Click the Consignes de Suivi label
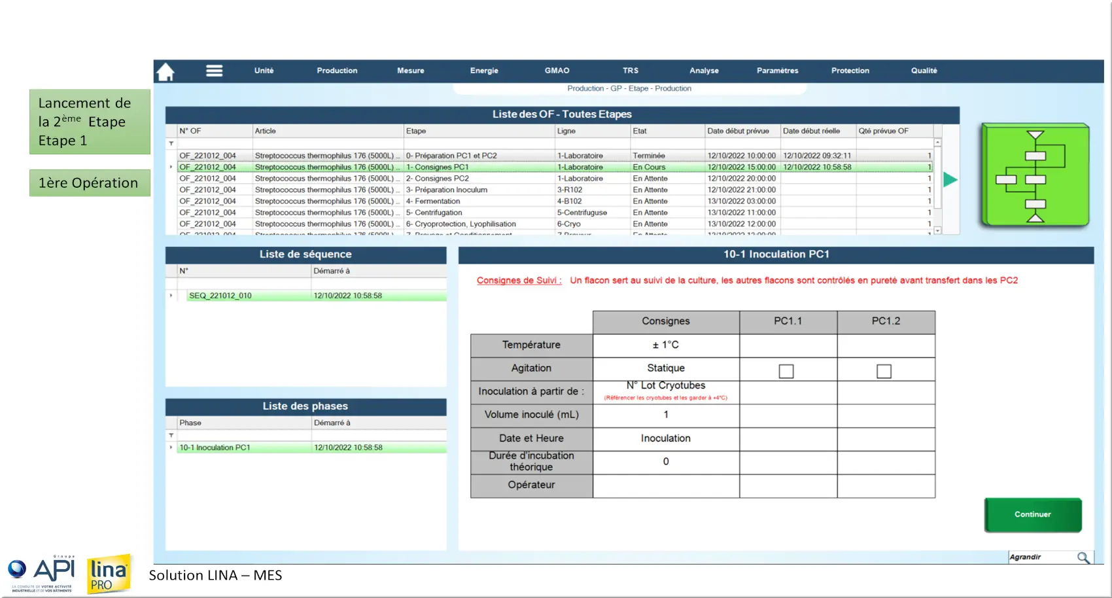1112x598 pixels. pyautogui.click(x=519, y=280)
